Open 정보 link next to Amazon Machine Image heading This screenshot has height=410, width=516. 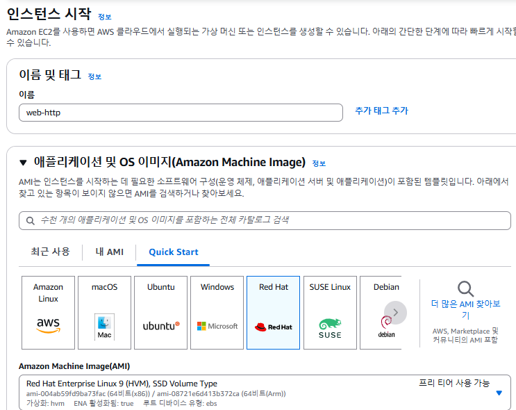[x=319, y=163]
